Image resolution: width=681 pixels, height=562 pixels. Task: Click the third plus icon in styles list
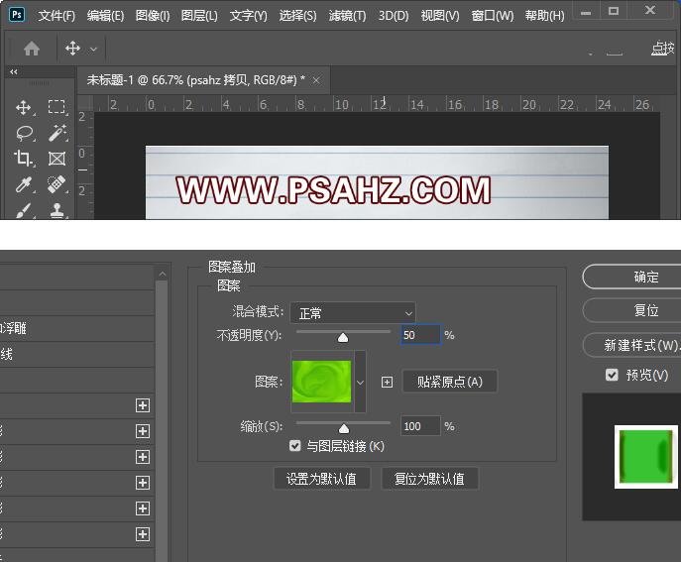click(143, 457)
